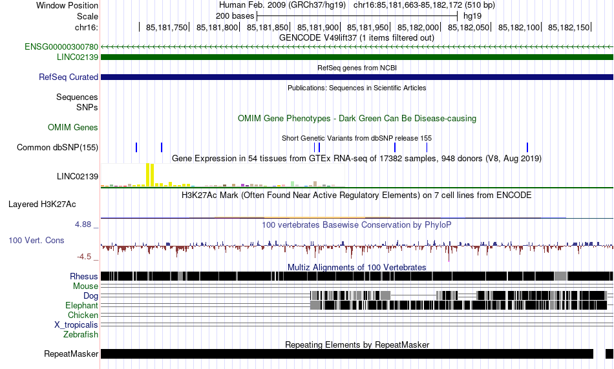Click the OMIM Gene Phenotypes title
This screenshot has height=369, width=614.
tap(357, 119)
